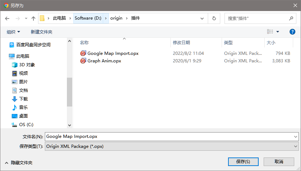301x171 pixels.
Task: Go back with the left arrow
Action: tap(7, 19)
